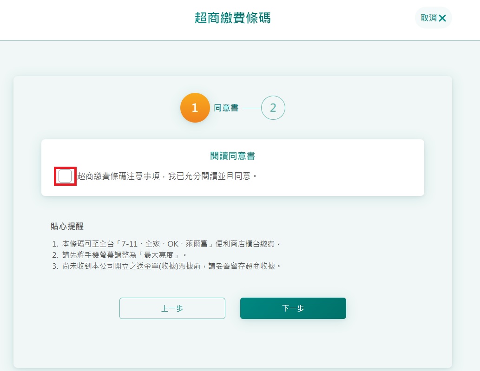This screenshot has height=371, width=480.
Task: Click the 貼心提醒 heading
Action: pyautogui.click(x=67, y=226)
